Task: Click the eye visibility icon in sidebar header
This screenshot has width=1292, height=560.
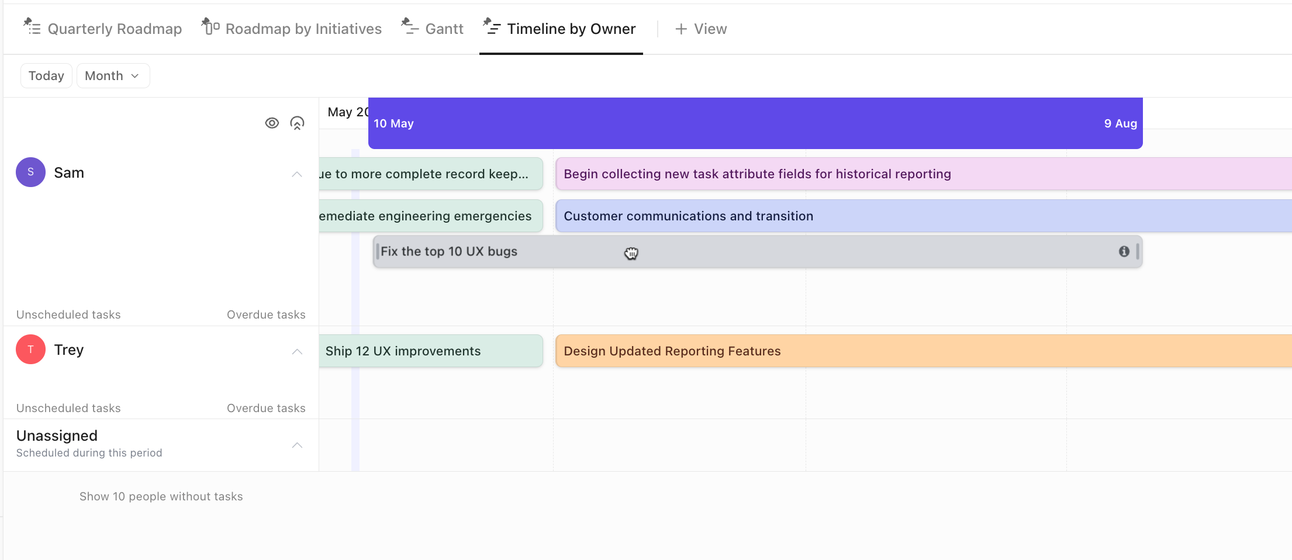Action: (x=272, y=123)
